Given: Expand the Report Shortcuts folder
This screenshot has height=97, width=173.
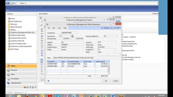Looking at the screenshot, I should tap(7, 27).
